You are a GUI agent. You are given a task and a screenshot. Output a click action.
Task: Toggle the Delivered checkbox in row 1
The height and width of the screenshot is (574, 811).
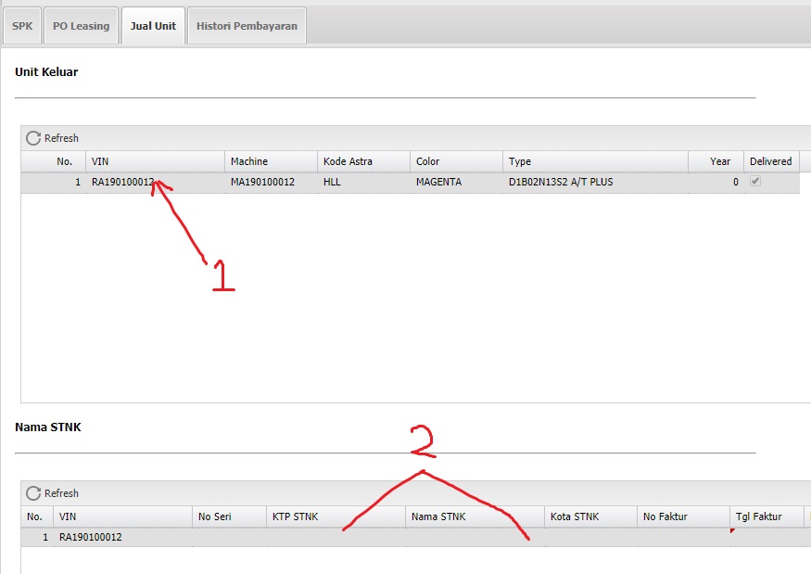(755, 182)
